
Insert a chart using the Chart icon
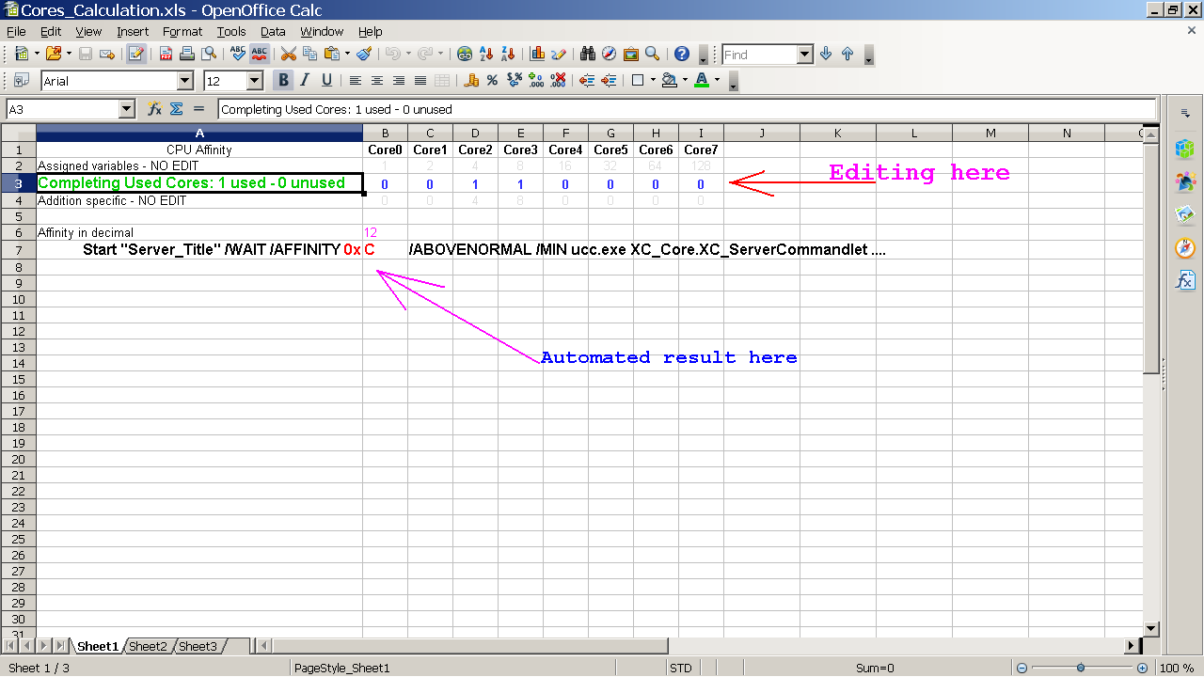[x=538, y=55]
